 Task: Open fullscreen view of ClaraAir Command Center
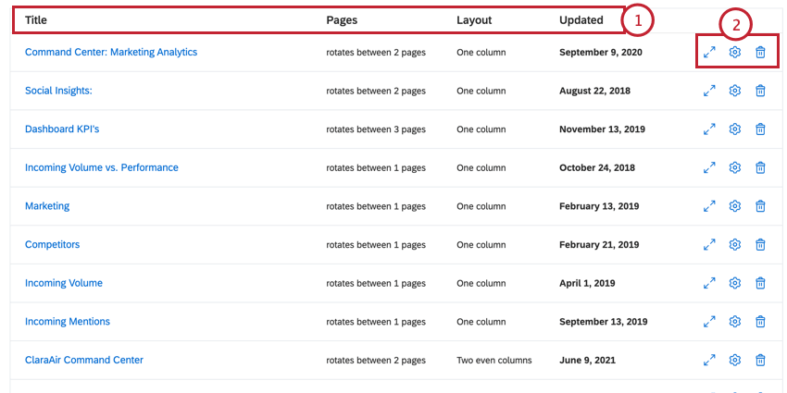coord(709,360)
